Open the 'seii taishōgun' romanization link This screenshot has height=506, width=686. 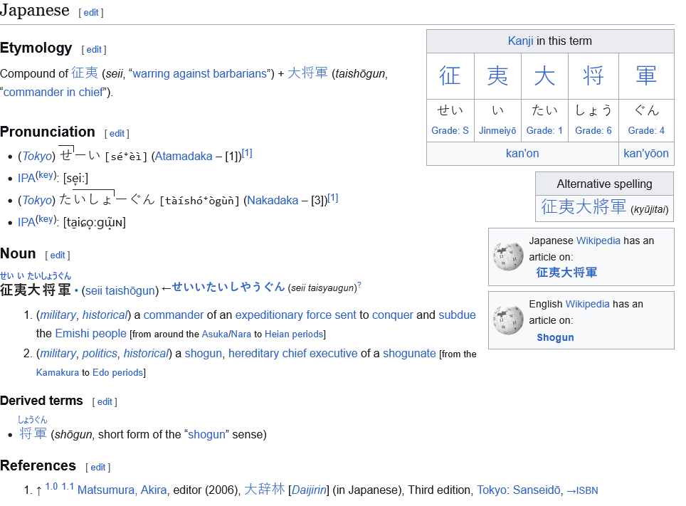click(120, 290)
